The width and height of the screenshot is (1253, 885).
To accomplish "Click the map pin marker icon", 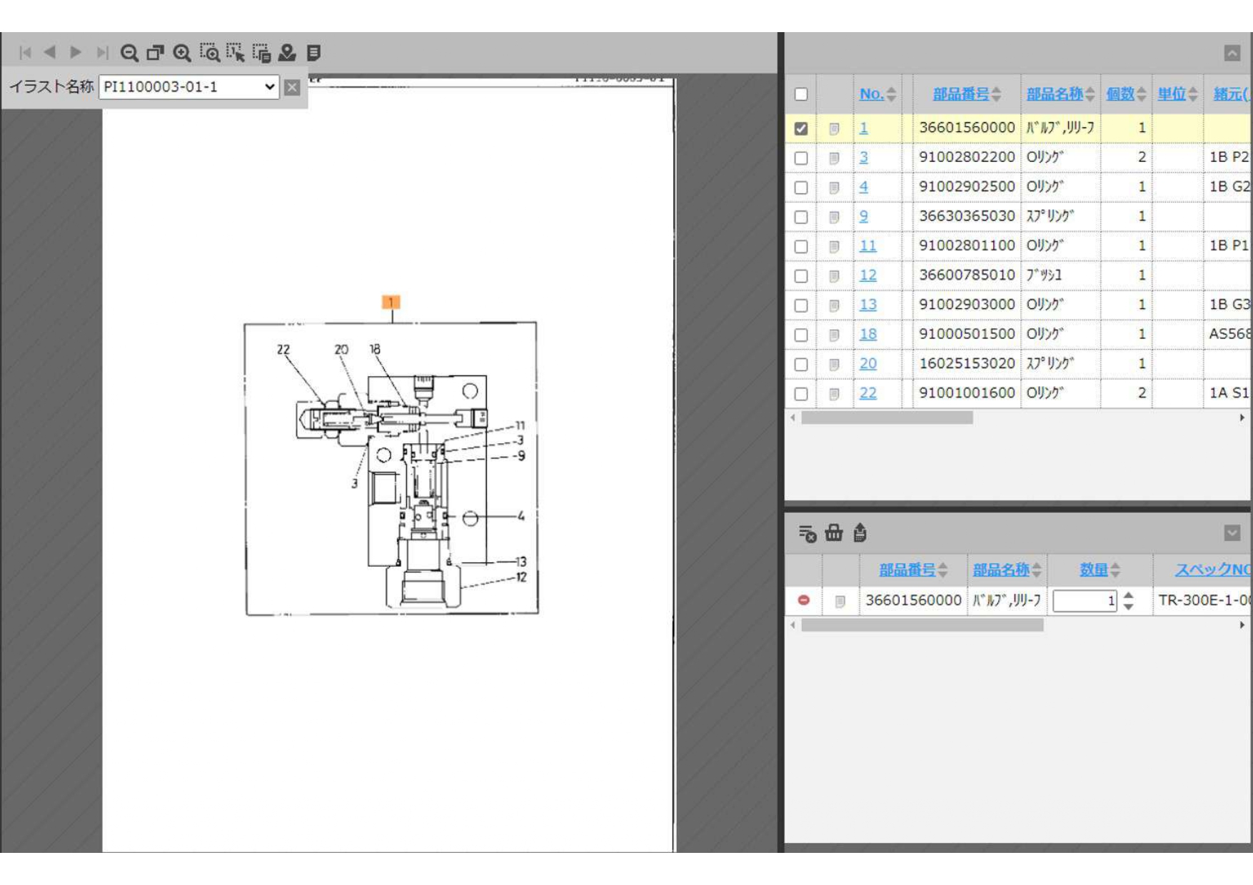I will click(x=287, y=53).
